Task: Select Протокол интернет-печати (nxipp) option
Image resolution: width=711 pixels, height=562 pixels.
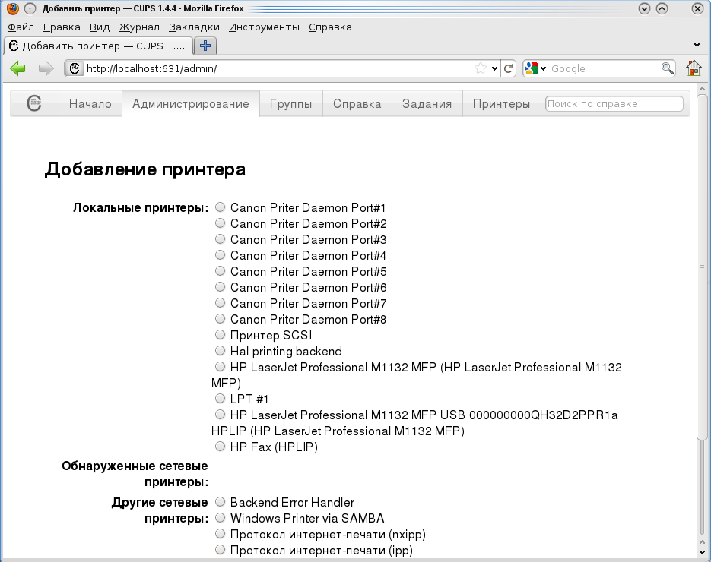Action: click(x=220, y=533)
